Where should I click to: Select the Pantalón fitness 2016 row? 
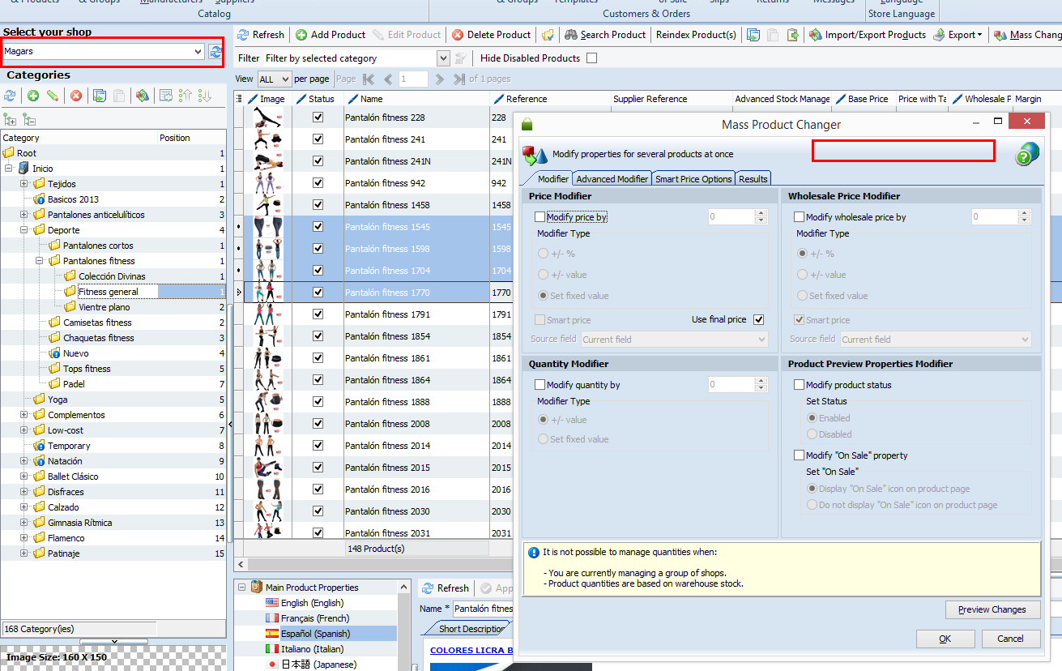pos(387,489)
